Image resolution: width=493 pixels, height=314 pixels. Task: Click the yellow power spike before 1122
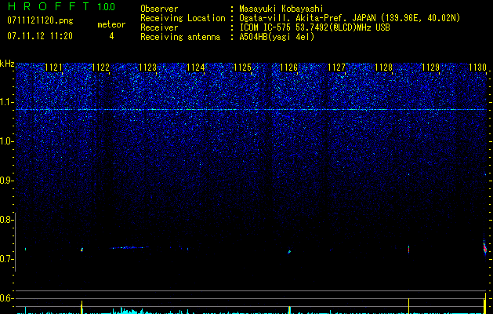click(x=82, y=307)
